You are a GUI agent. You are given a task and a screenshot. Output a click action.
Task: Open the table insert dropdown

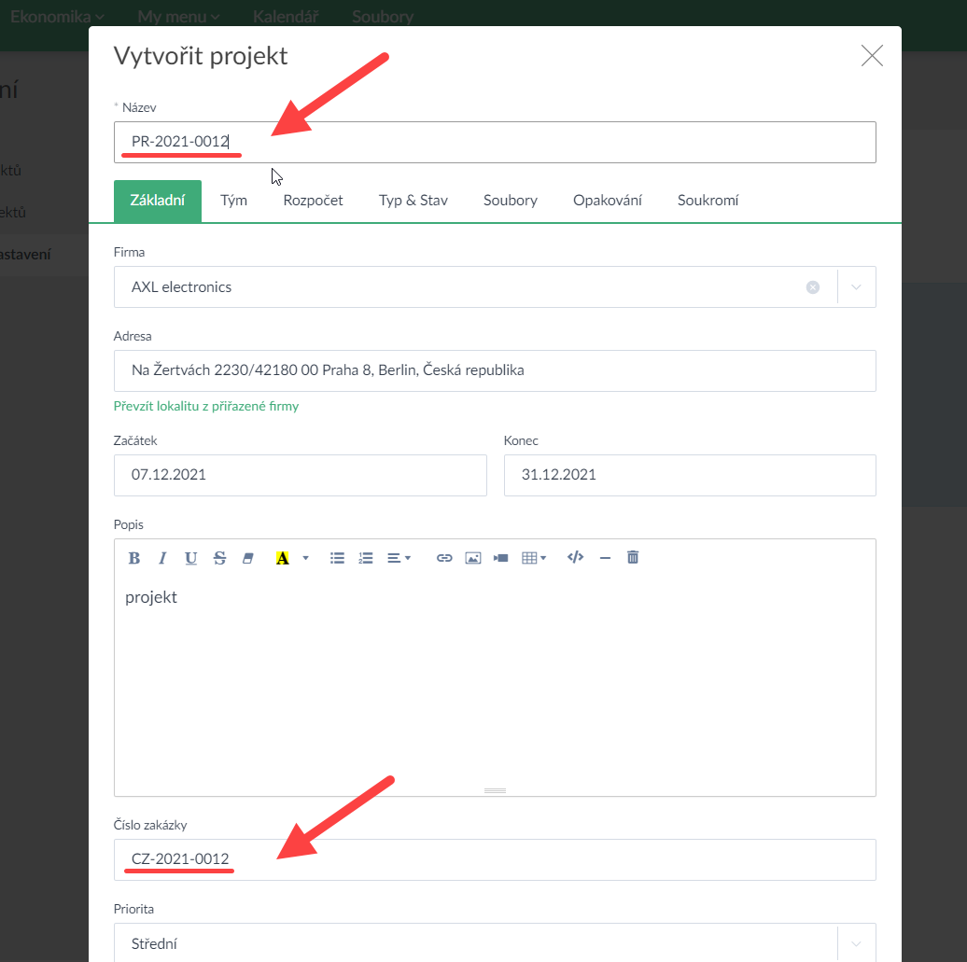tap(534, 558)
